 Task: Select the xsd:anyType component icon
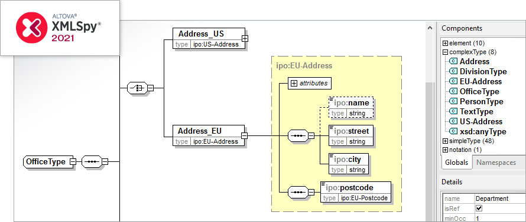tap(453, 131)
